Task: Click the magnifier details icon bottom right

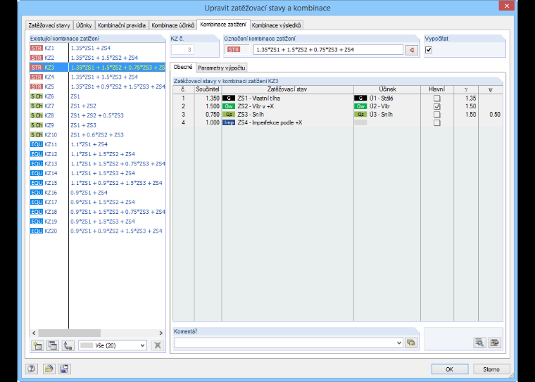Action: tap(479, 343)
